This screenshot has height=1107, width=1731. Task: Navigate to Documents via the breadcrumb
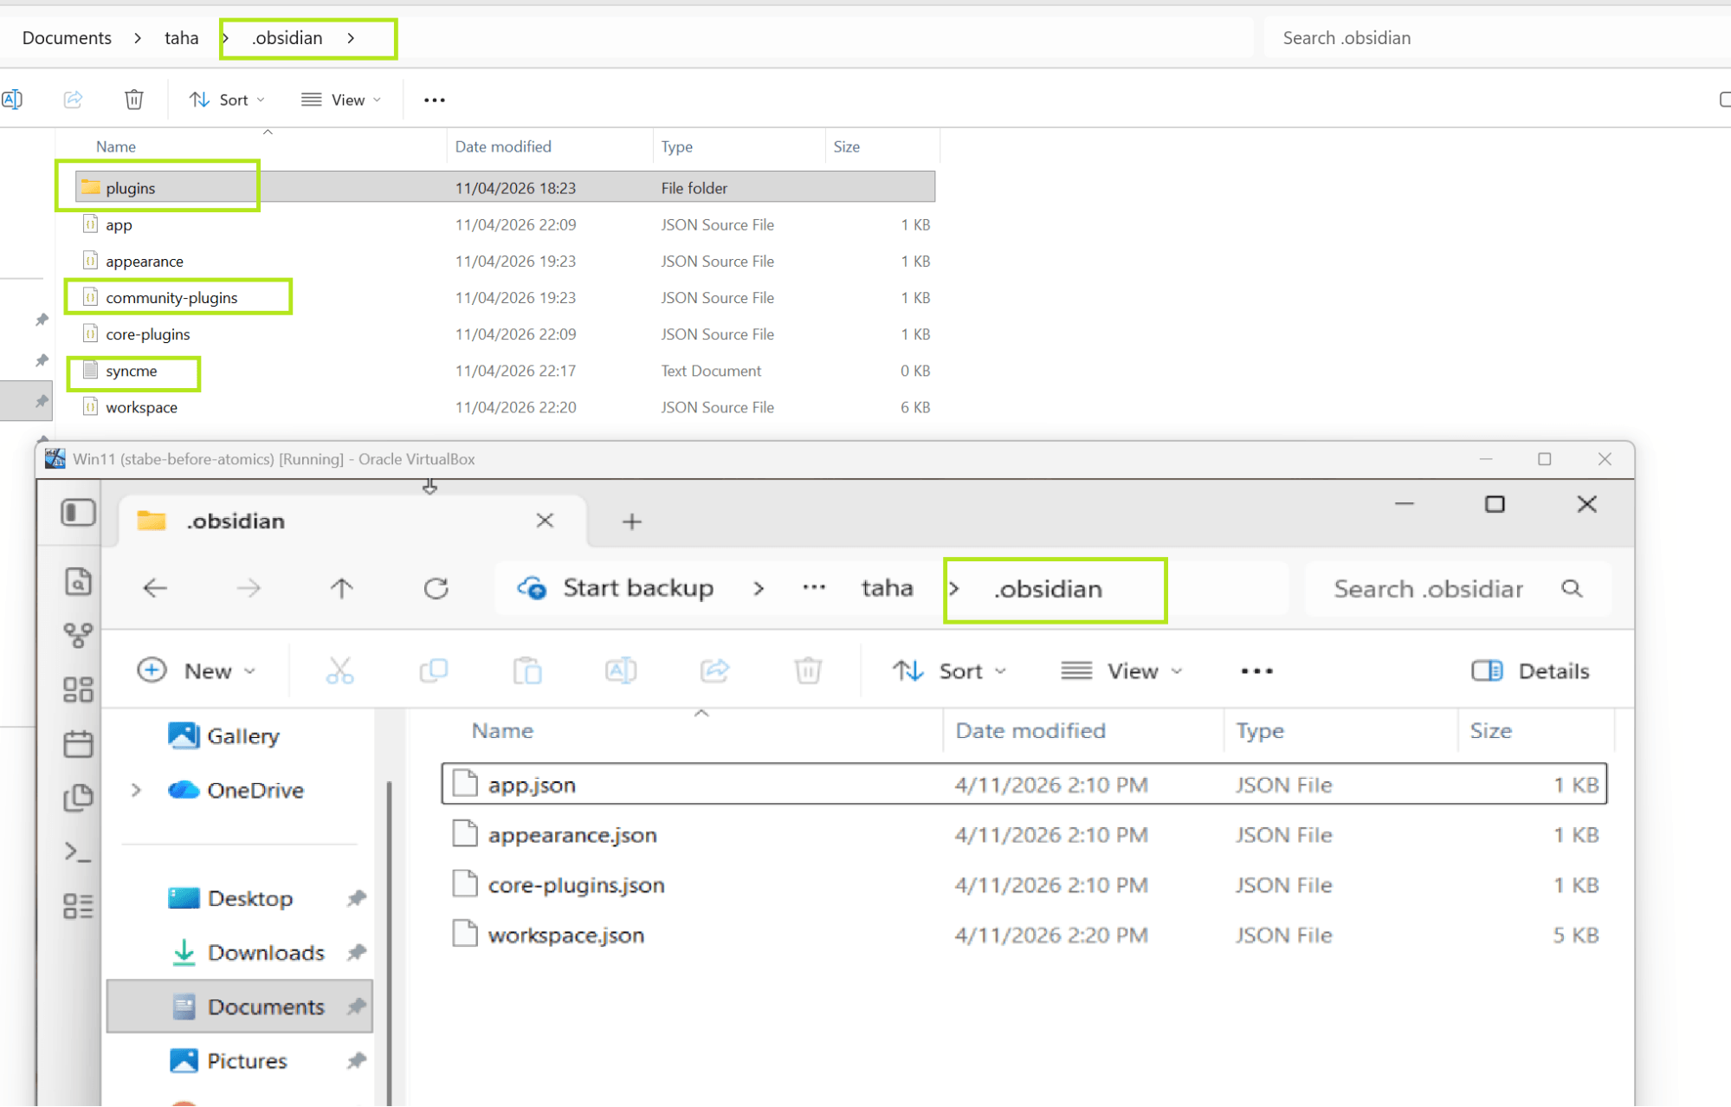[67, 37]
